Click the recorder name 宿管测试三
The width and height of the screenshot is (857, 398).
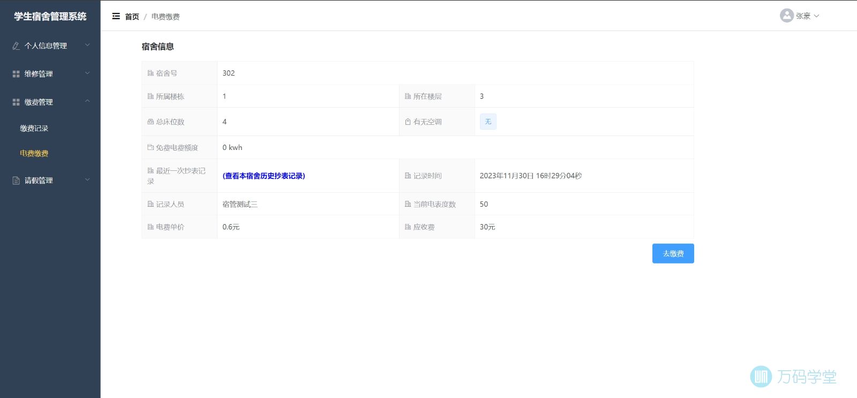[x=240, y=204]
